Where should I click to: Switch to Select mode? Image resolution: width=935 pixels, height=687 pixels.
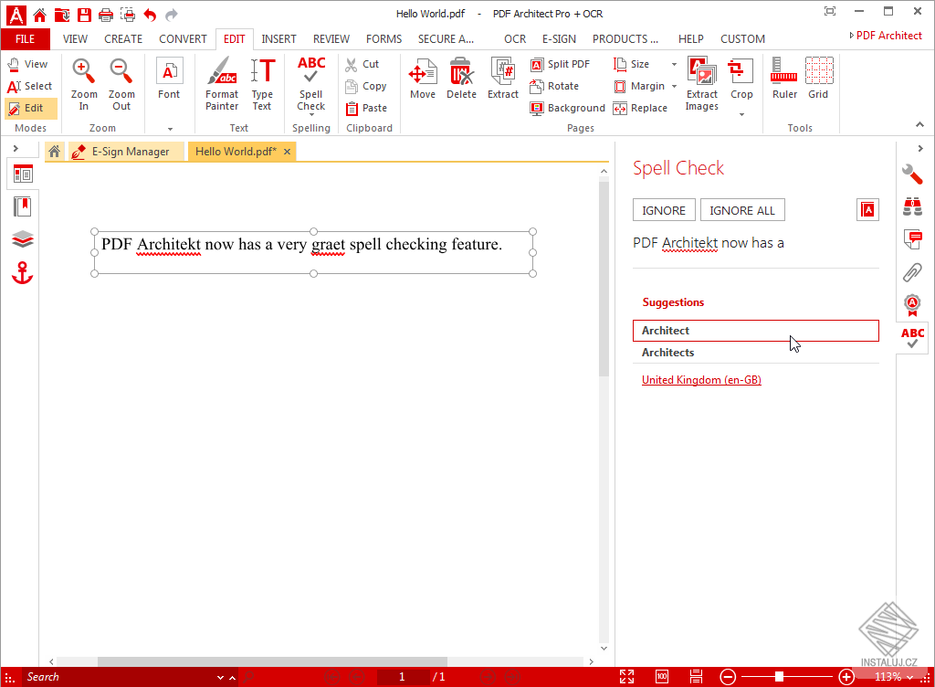click(x=30, y=86)
